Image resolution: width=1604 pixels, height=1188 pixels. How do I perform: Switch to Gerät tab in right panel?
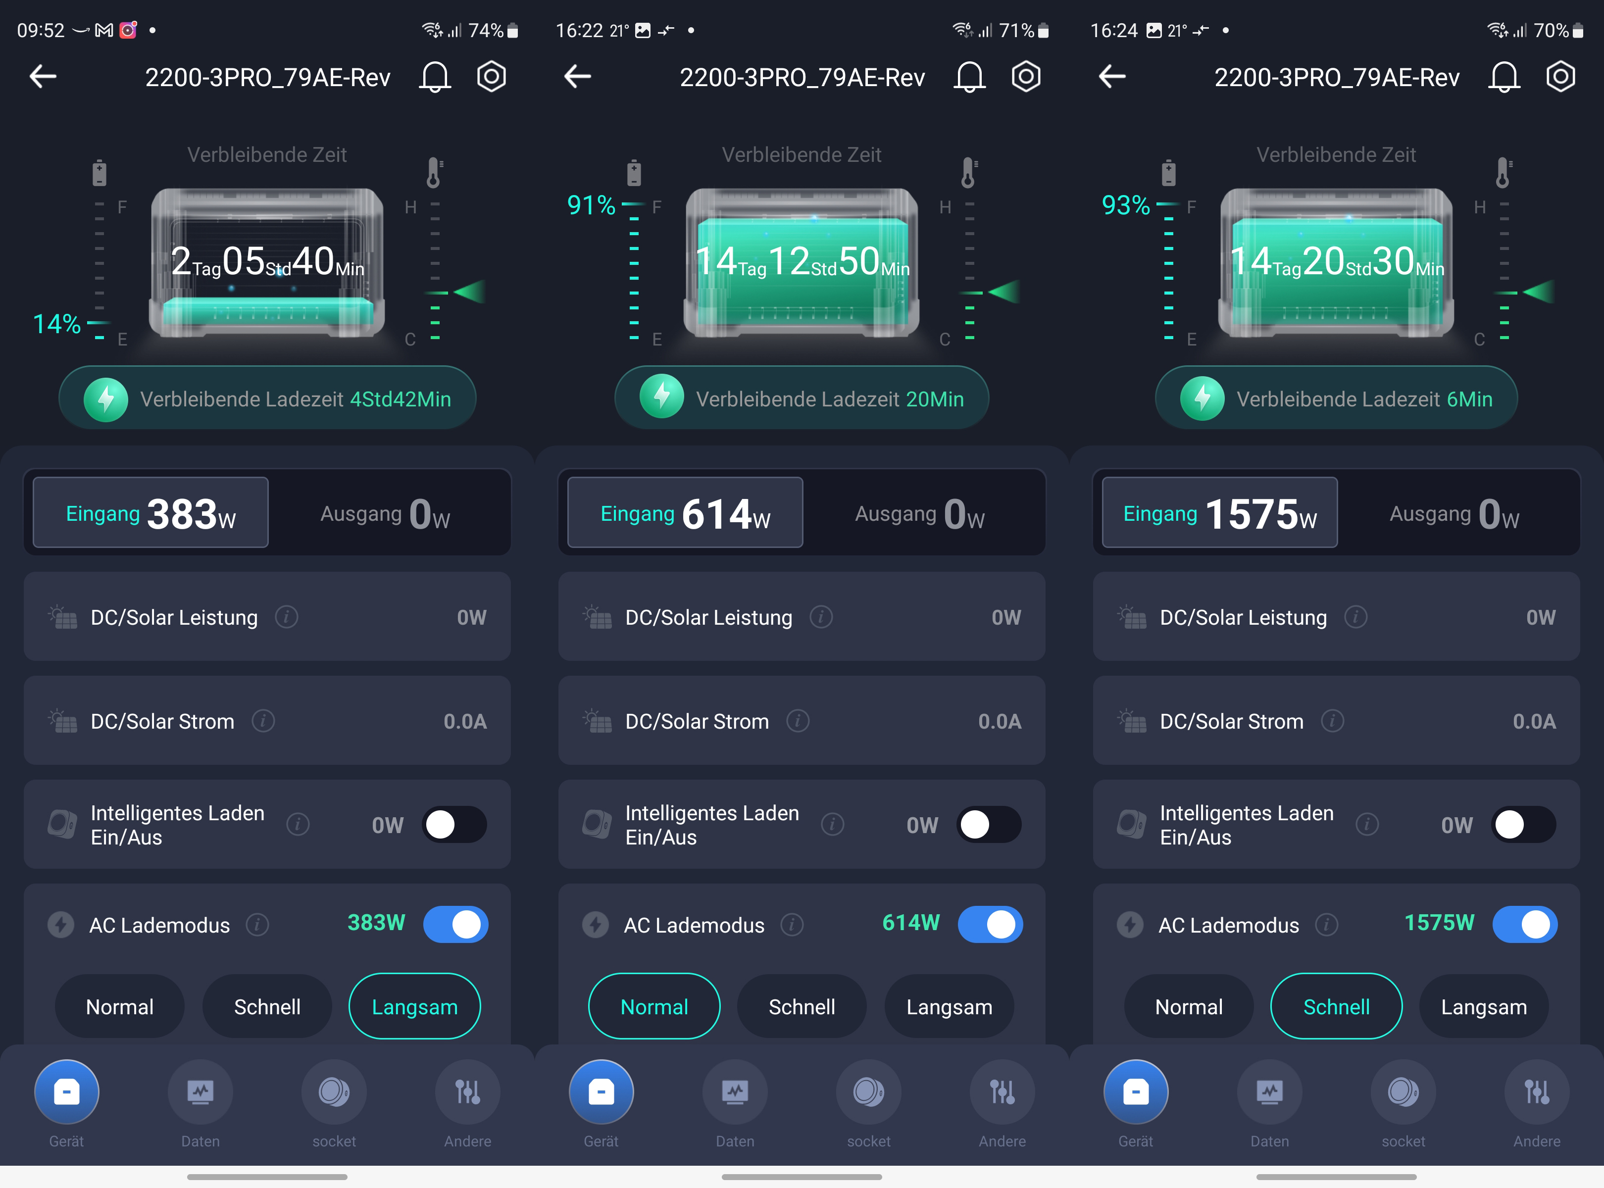[x=1136, y=1091]
